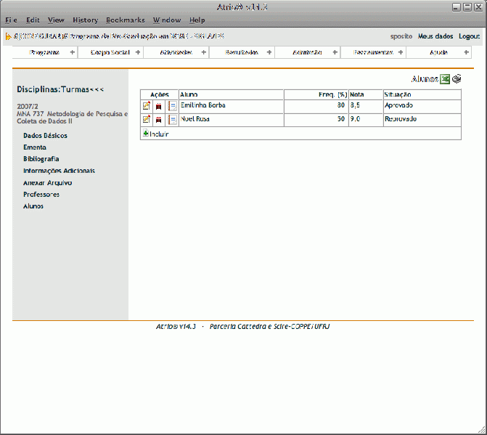Open Professores in the sidebar
487x435 pixels.
pyautogui.click(x=41, y=195)
